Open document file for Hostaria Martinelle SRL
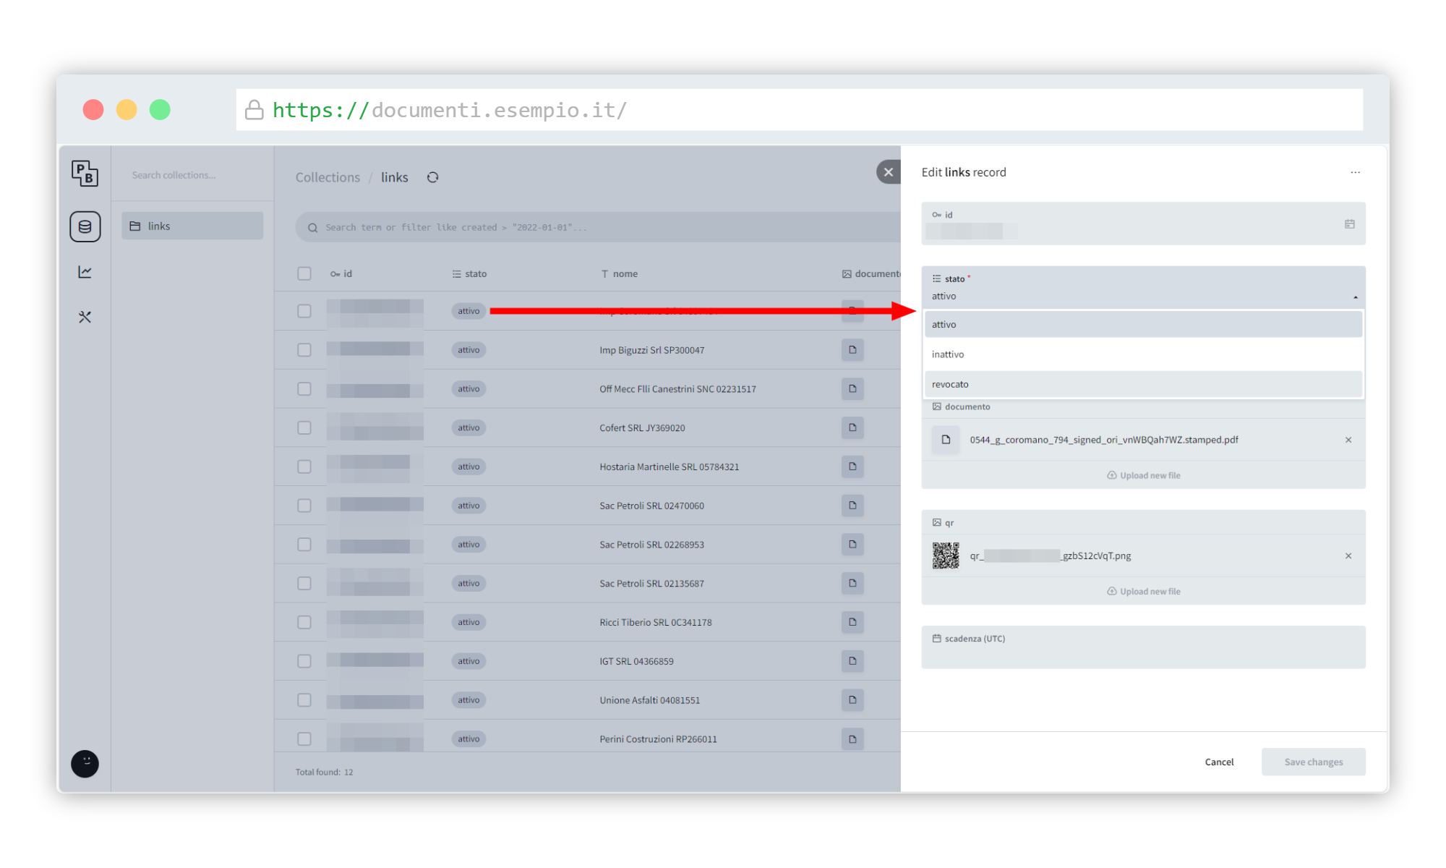 (x=852, y=467)
